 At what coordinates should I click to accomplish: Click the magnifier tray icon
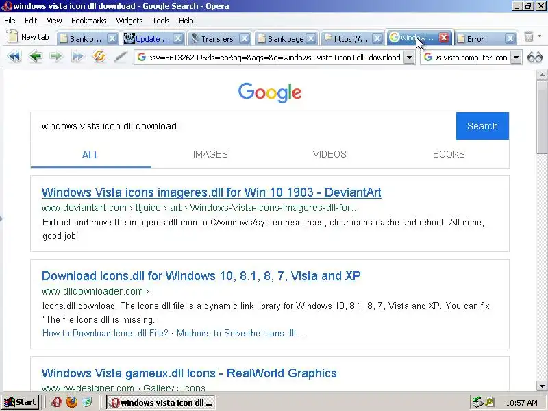coord(490,402)
